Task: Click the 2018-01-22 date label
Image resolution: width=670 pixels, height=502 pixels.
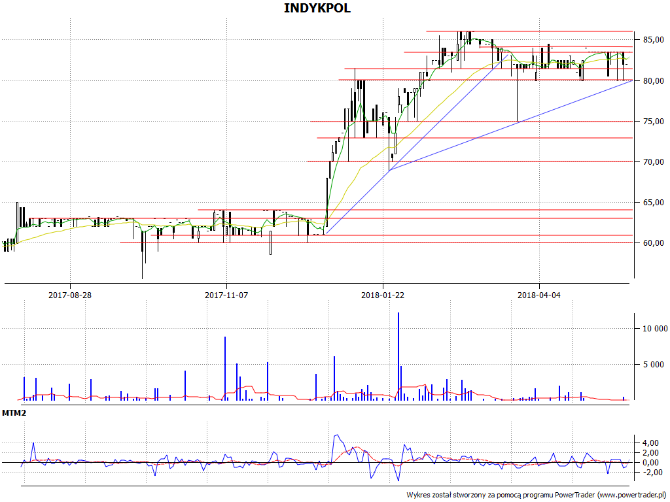Action: (x=383, y=295)
